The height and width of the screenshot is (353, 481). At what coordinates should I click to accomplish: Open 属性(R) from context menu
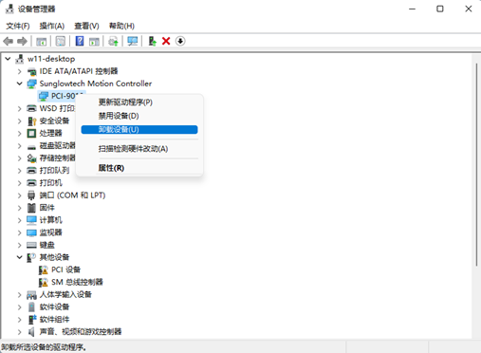139,168
